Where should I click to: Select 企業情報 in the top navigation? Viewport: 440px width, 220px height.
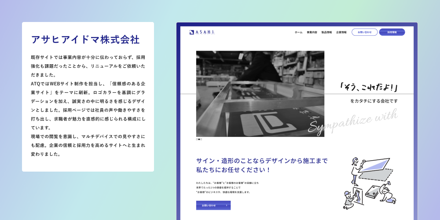(x=341, y=33)
